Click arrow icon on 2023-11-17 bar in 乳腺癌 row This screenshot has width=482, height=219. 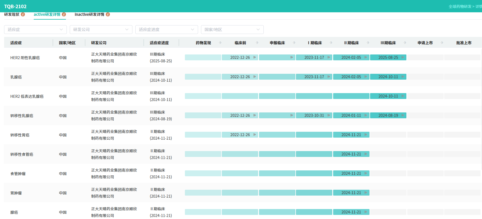point(328,77)
